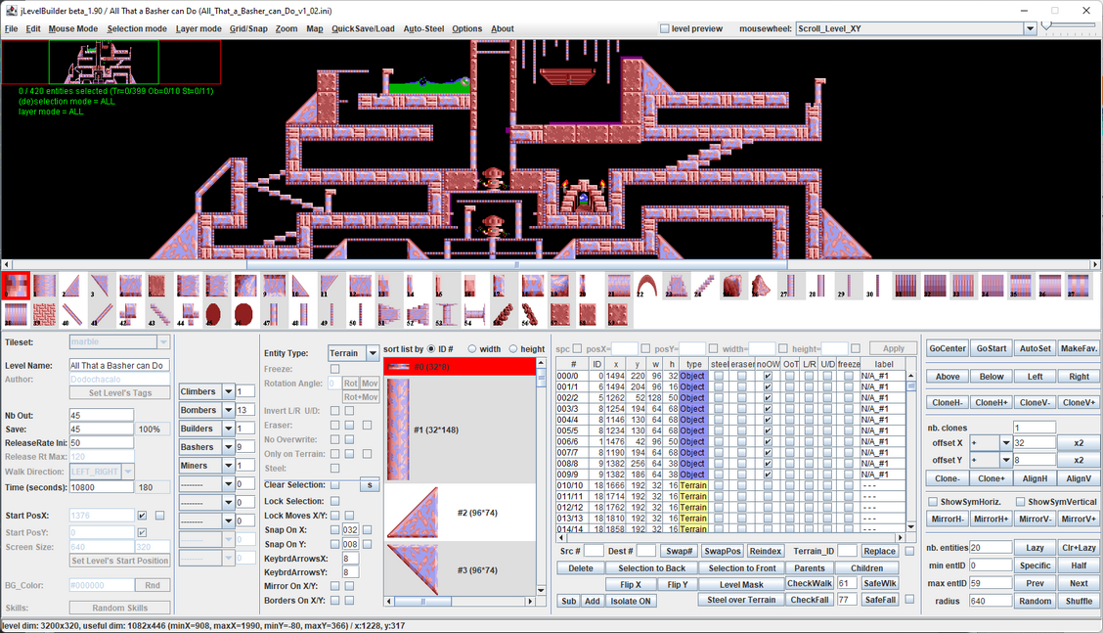The height and width of the screenshot is (633, 1103).
Task: Open the QuickSave/Load menu
Action: tap(363, 29)
